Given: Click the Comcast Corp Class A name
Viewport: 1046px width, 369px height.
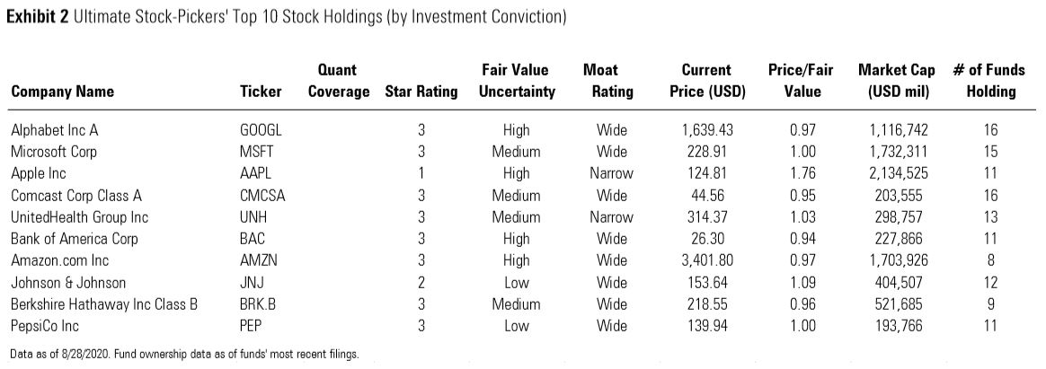Looking at the screenshot, I should pyautogui.click(x=76, y=196).
